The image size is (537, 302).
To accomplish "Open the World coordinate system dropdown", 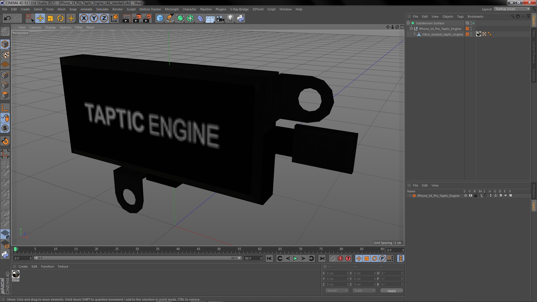I will pos(337,291).
